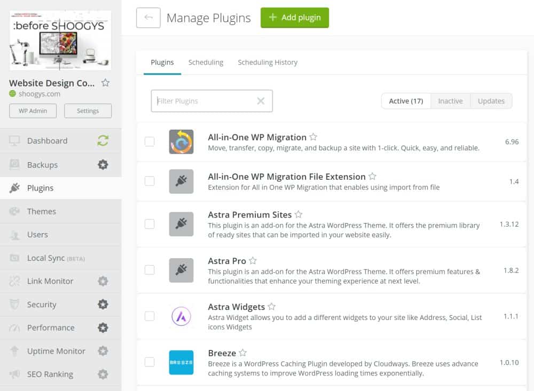Click the Migration File Extension plug icon
Screen dimensions: 534x391
click(181, 181)
